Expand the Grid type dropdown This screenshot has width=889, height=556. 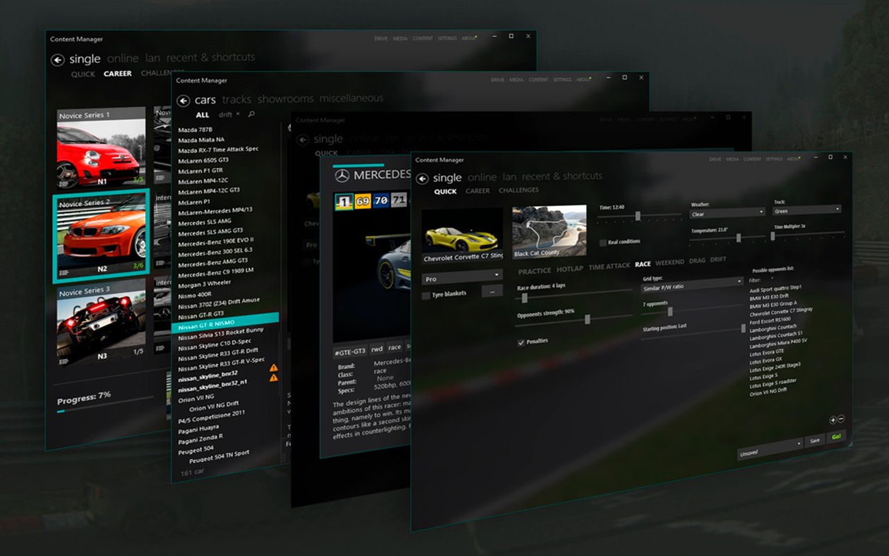coord(692,285)
